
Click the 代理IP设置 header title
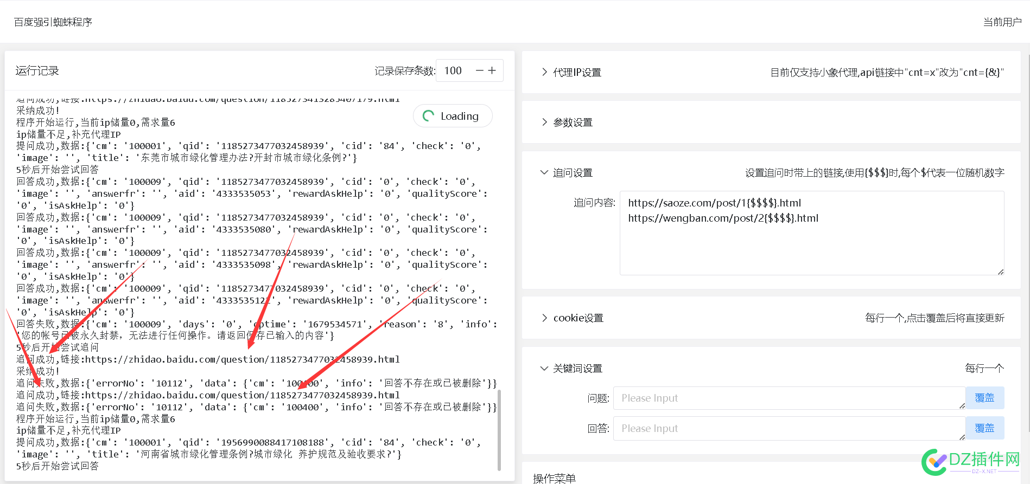click(x=577, y=72)
